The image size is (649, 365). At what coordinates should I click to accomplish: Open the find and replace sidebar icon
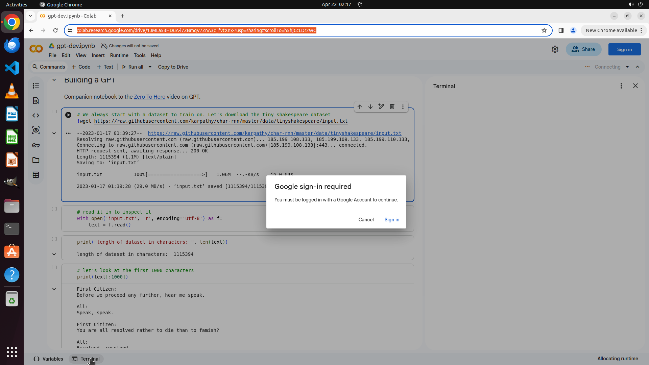click(x=36, y=101)
